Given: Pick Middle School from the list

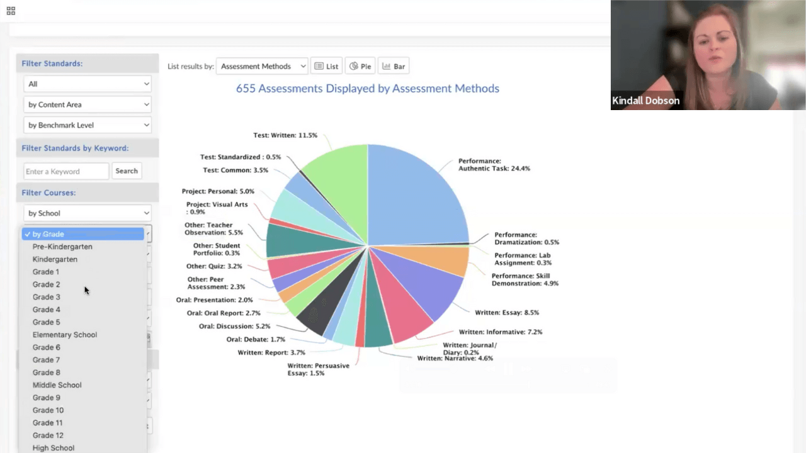Looking at the screenshot, I should [57, 385].
